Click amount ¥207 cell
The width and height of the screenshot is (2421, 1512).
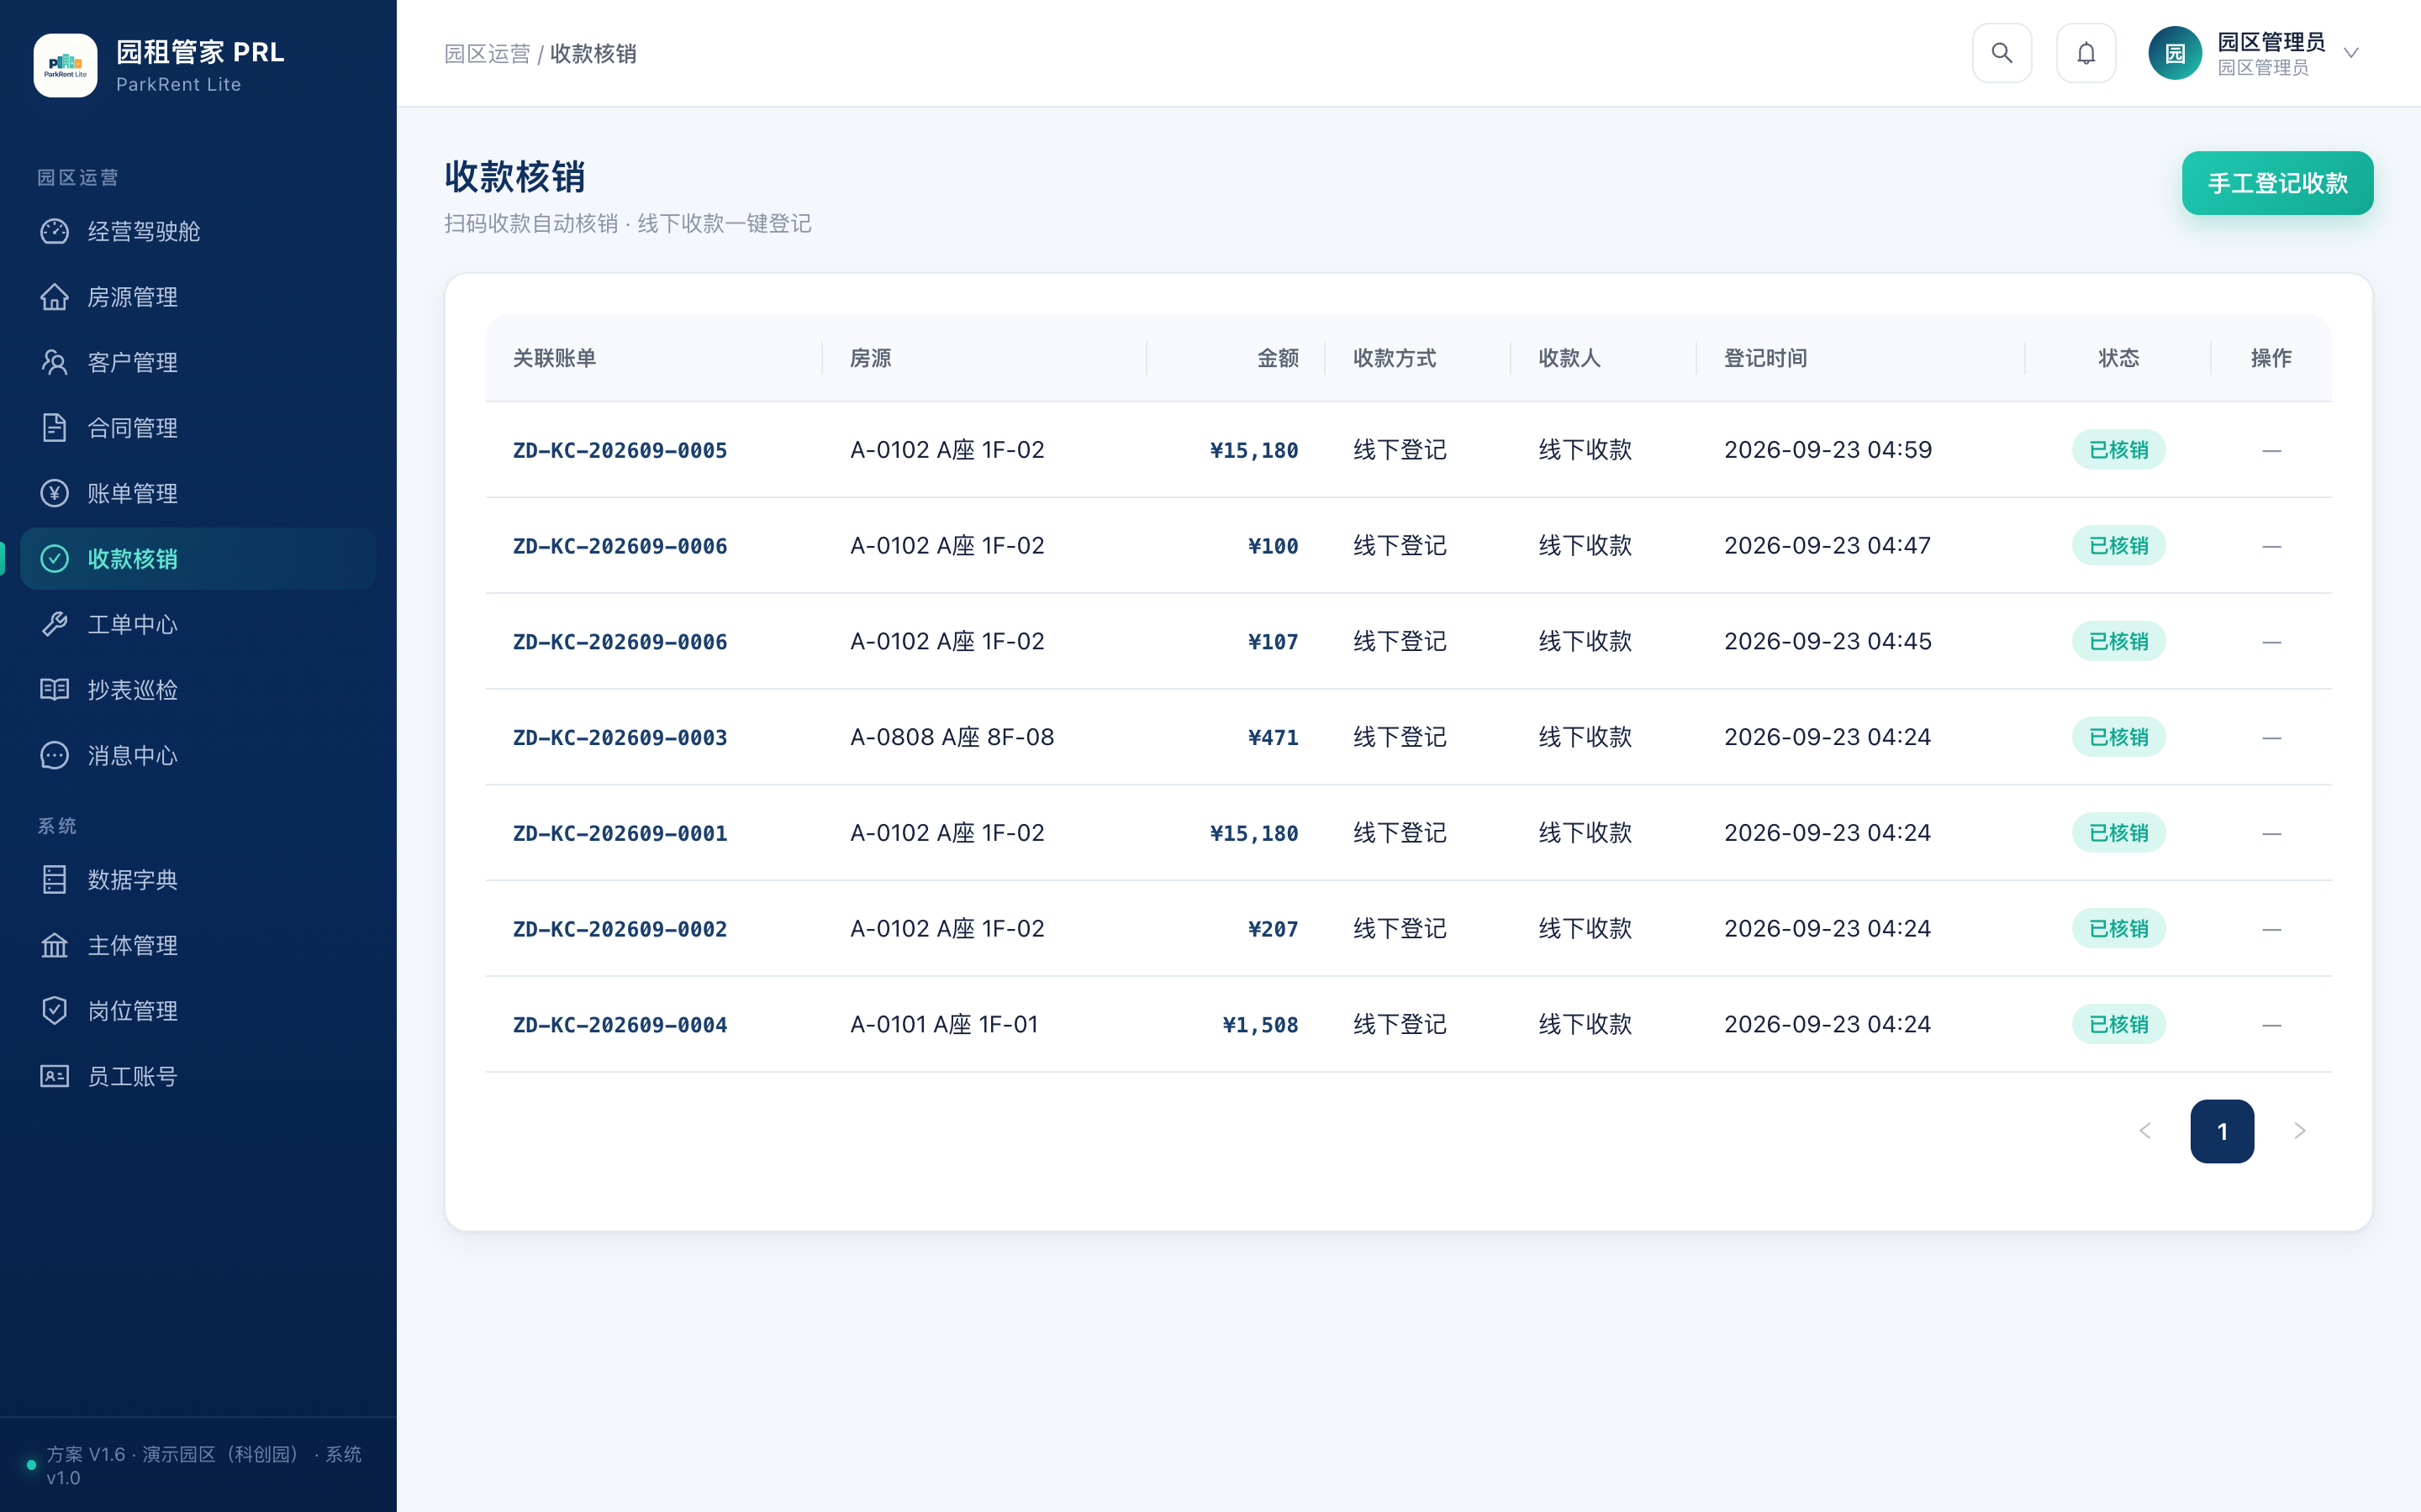tap(1273, 929)
